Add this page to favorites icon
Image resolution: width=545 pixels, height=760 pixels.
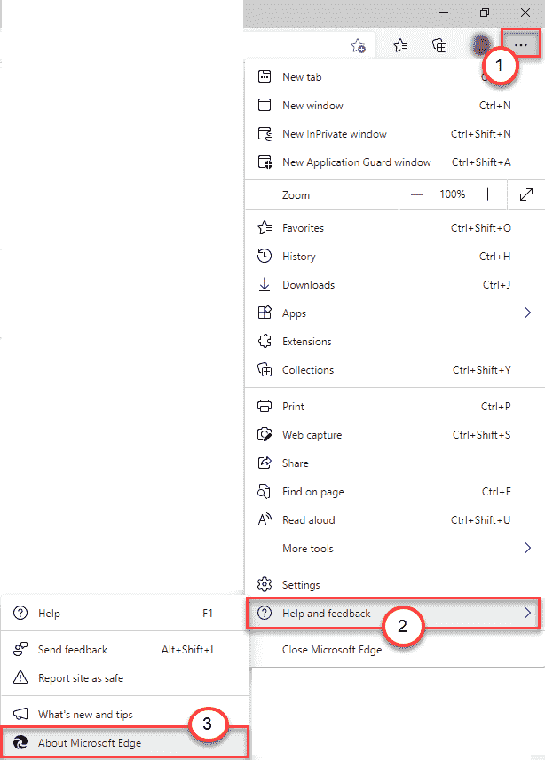[x=358, y=46]
